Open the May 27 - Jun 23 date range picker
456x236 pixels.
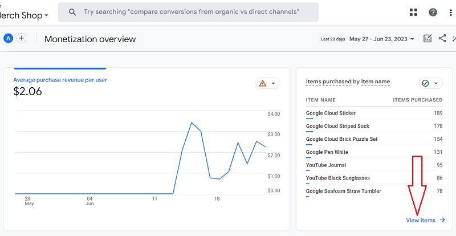[x=378, y=39]
